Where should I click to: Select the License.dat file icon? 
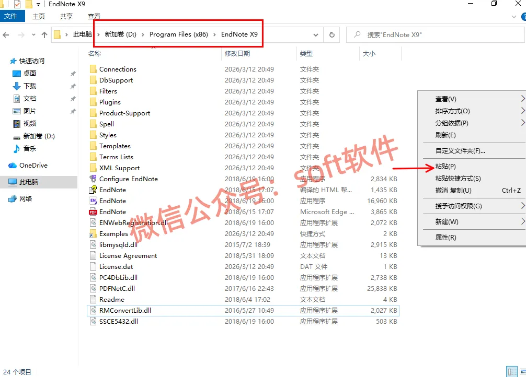point(93,267)
